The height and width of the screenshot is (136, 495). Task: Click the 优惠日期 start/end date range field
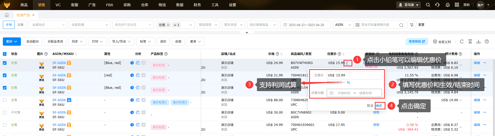pyautogui.click(x=354, y=93)
